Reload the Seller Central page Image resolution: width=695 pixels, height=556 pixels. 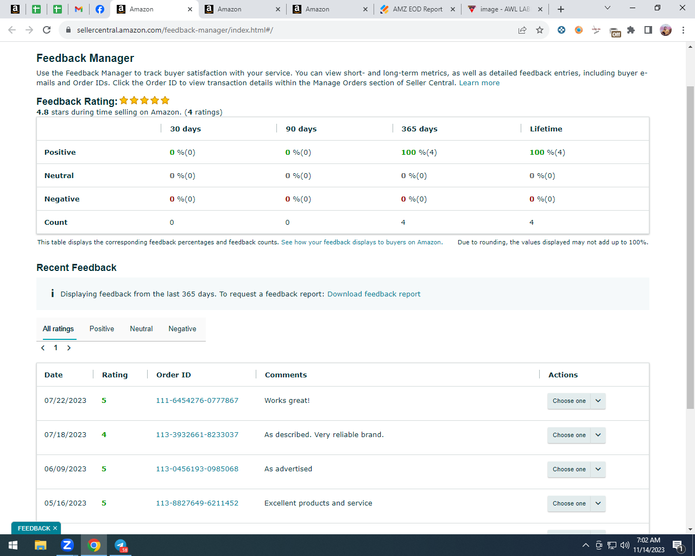[47, 30]
